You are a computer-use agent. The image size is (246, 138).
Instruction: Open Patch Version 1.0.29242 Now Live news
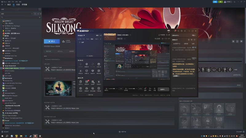click(109, 107)
